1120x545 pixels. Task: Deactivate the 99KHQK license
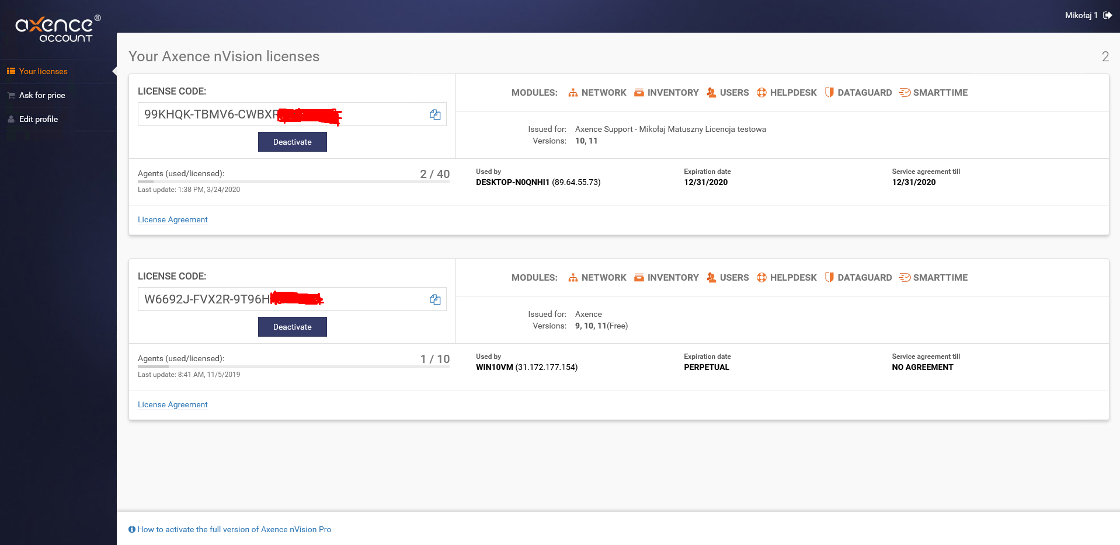coord(292,142)
